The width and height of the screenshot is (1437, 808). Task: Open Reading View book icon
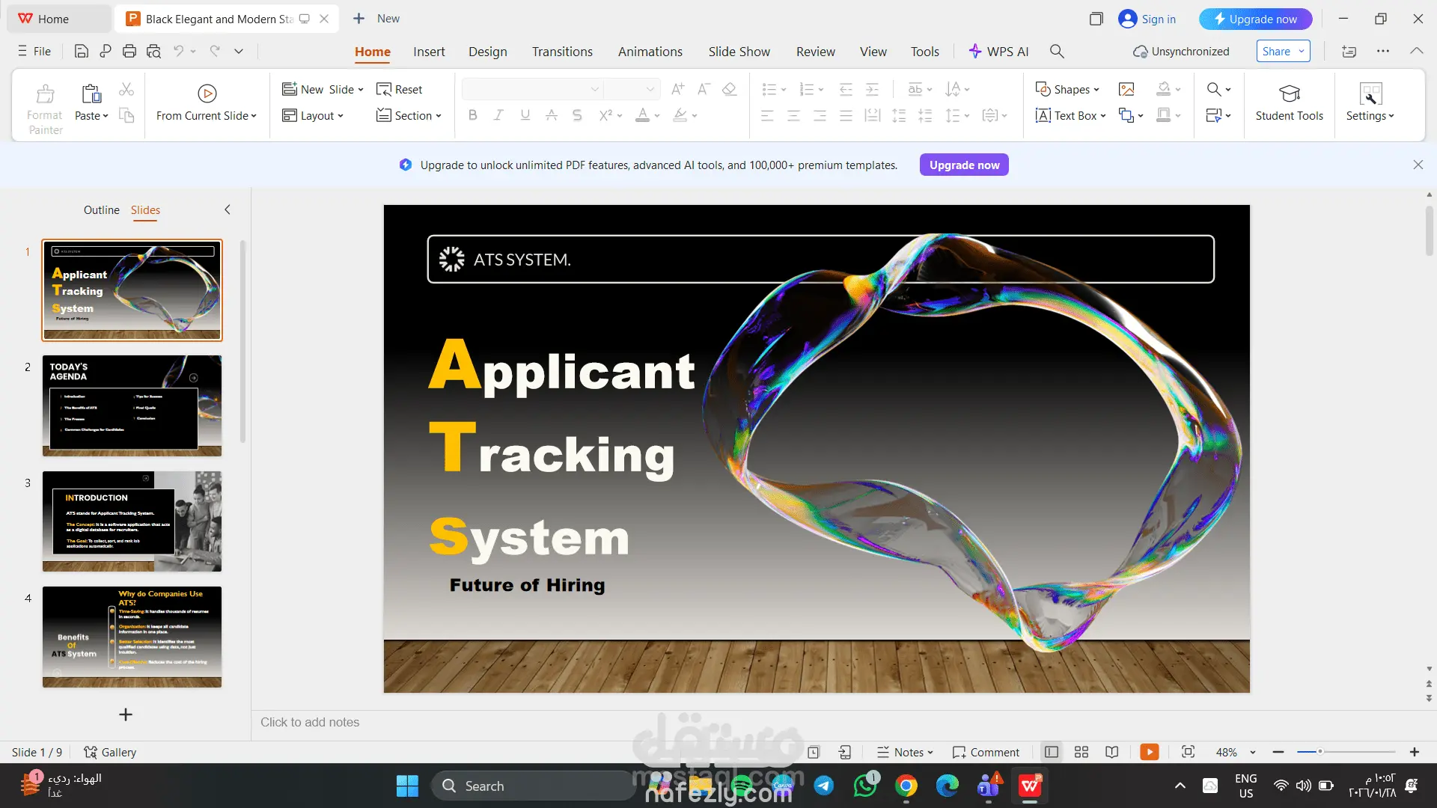[1112, 752]
